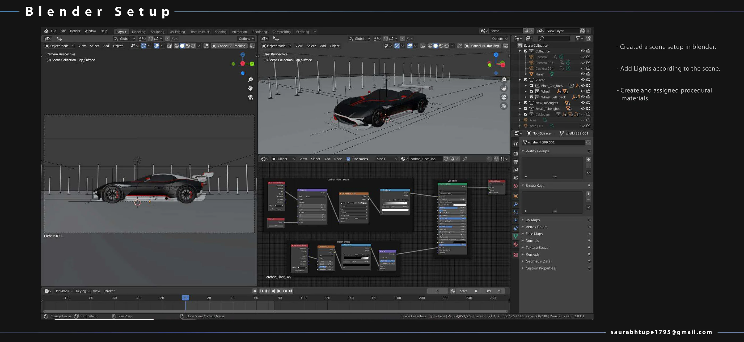744x342 pixels.
Task: Uncheck the Vulcan collection checkbox in outliner
Action: coord(526,80)
